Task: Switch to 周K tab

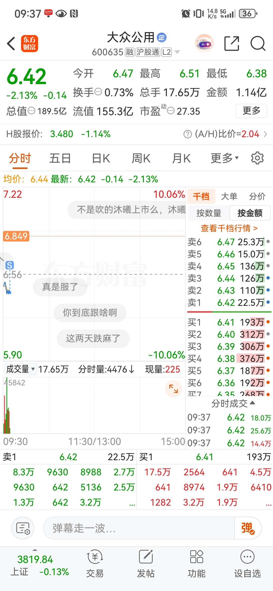Action: click(x=141, y=158)
